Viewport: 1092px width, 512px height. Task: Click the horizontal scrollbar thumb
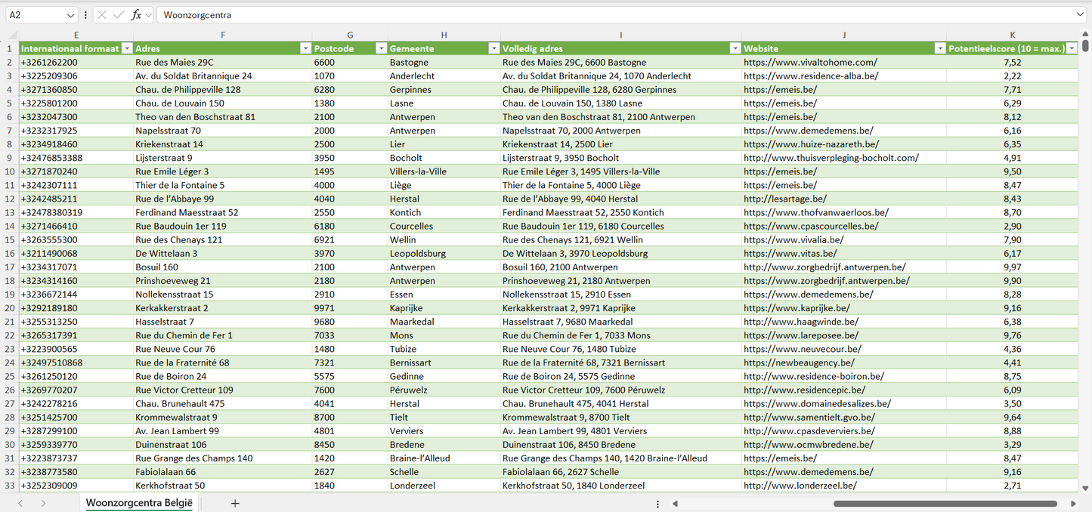click(x=945, y=504)
